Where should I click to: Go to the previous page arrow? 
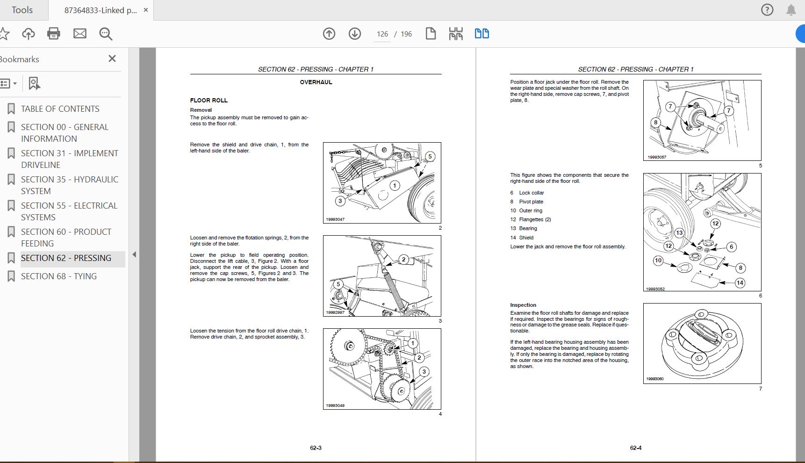coord(330,34)
